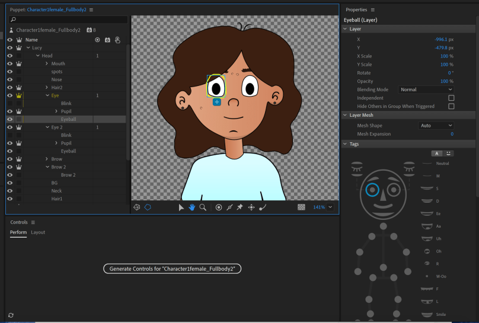Hide the BG layer
The height and width of the screenshot is (323, 479).
click(9, 183)
